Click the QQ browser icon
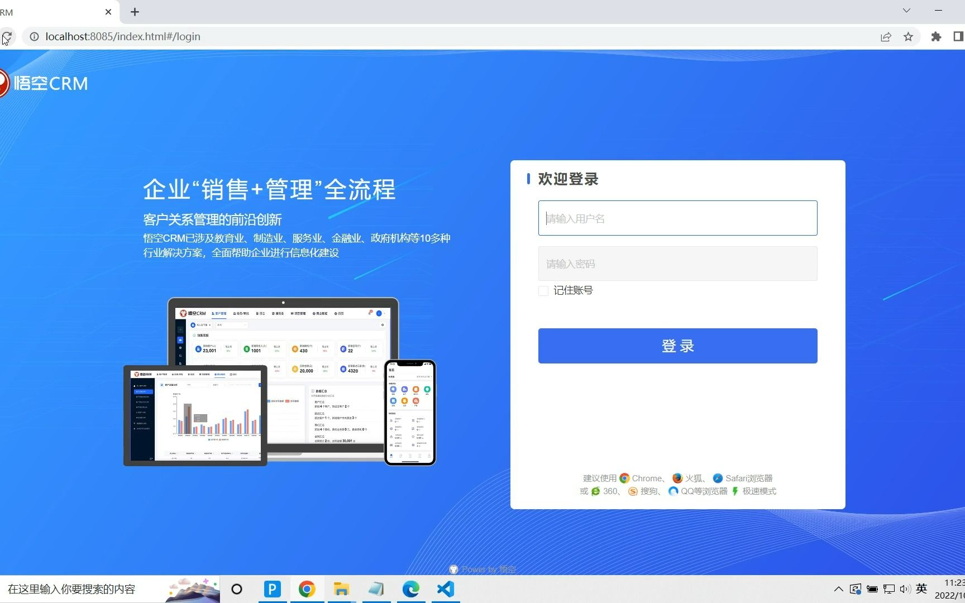 coord(673,491)
